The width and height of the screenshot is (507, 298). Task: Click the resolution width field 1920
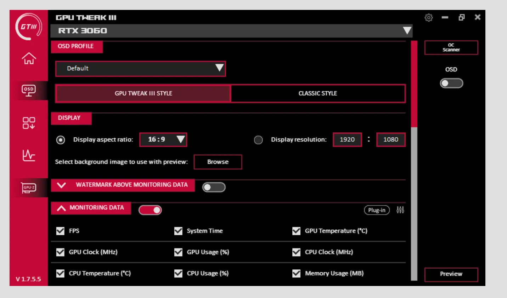click(347, 139)
